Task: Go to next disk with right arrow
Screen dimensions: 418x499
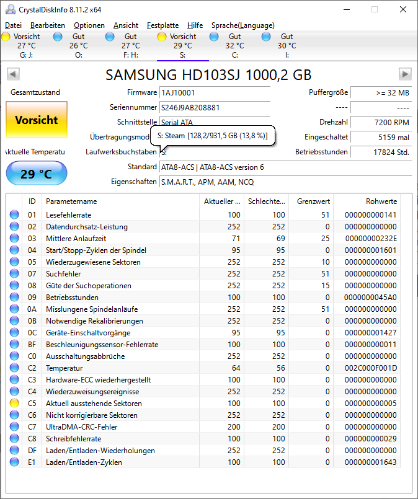Action: pos(405,74)
